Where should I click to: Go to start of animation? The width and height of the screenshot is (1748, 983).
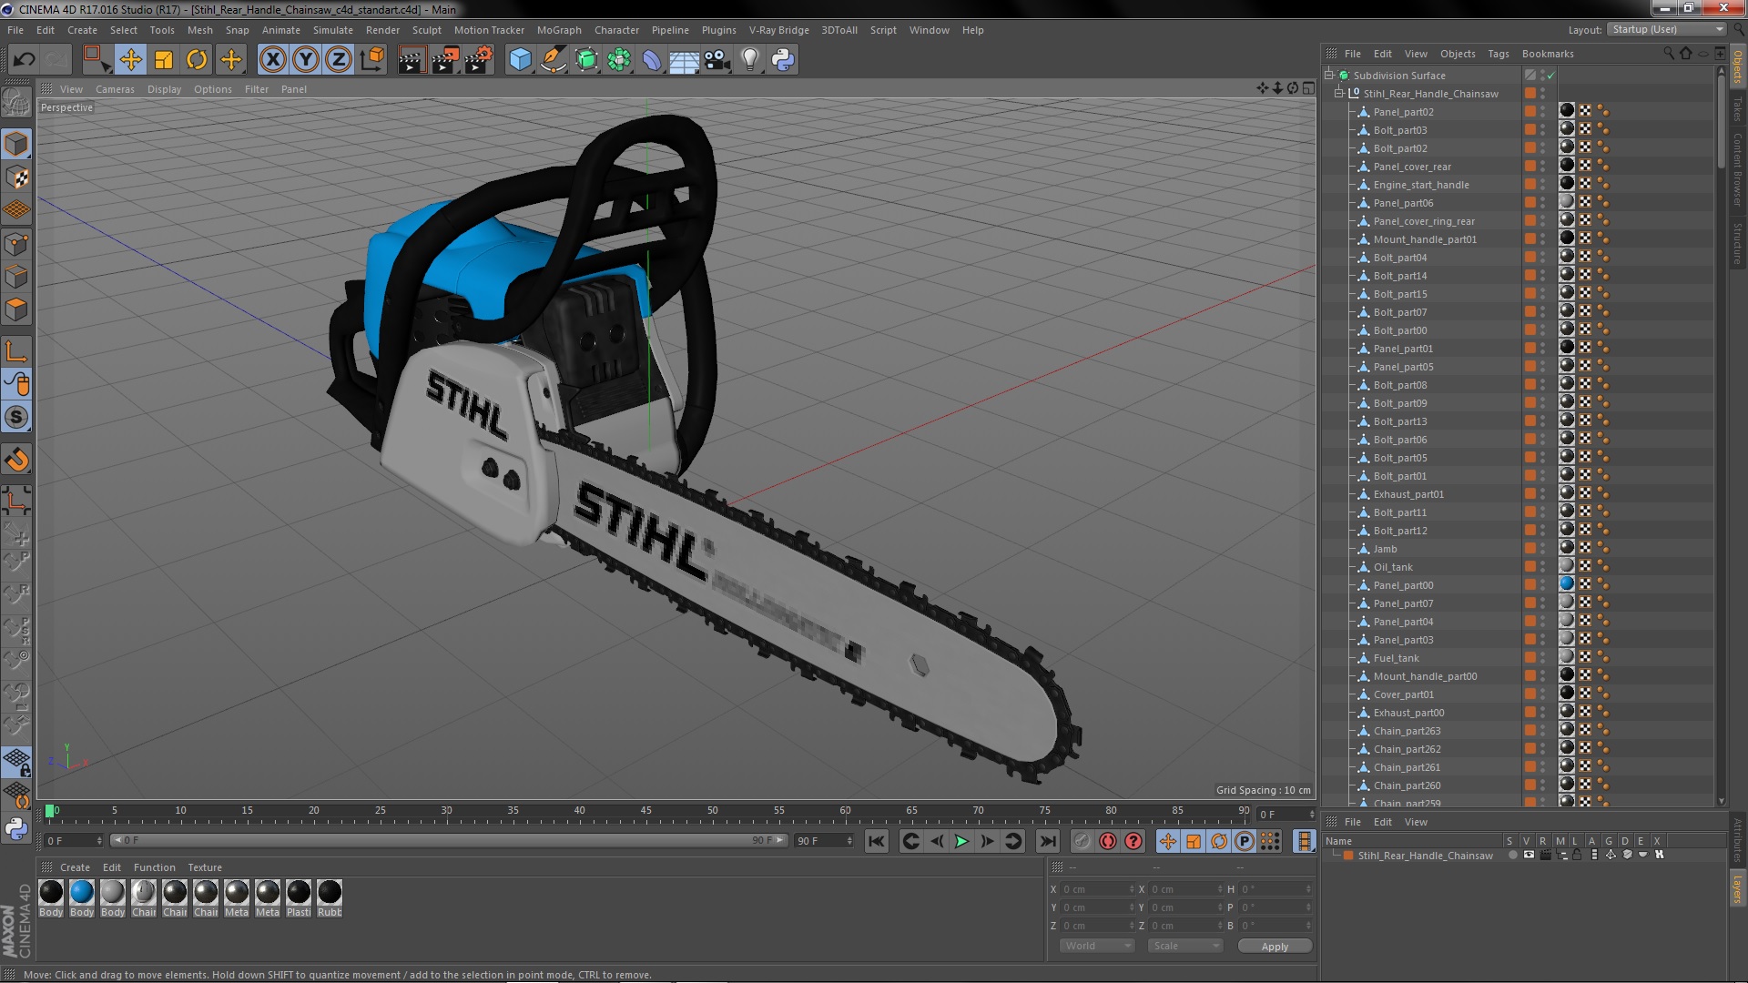[876, 842]
